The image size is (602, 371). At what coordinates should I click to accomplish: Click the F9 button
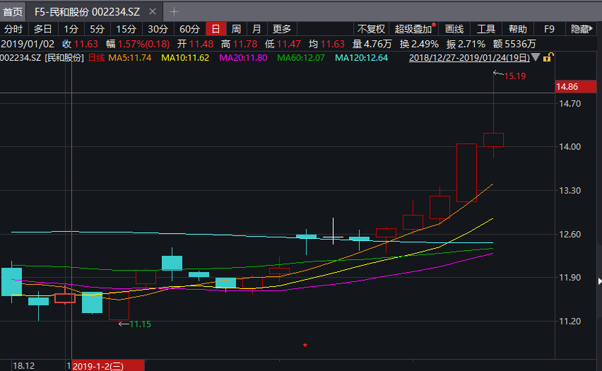pos(549,29)
